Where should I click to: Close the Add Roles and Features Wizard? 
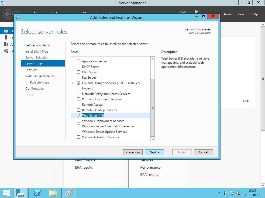tap(213, 16)
